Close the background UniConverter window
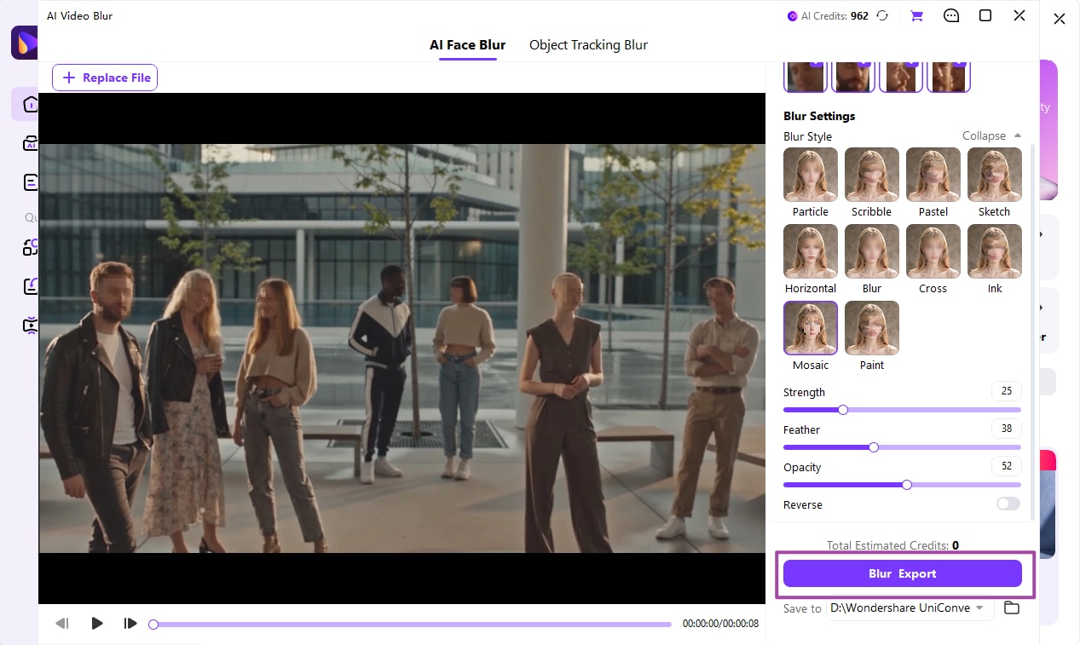This screenshot has height=645, width=1080. pos(1060,19)
